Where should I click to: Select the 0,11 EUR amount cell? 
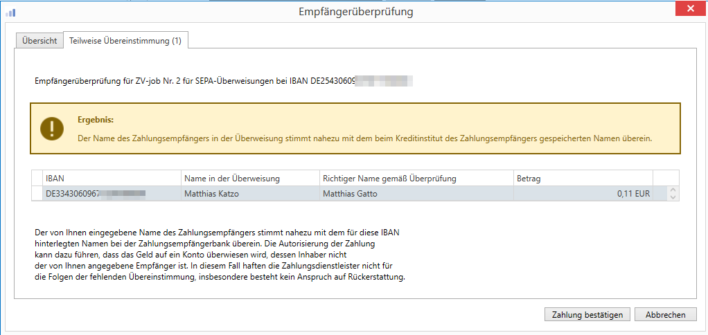(582, 194)
